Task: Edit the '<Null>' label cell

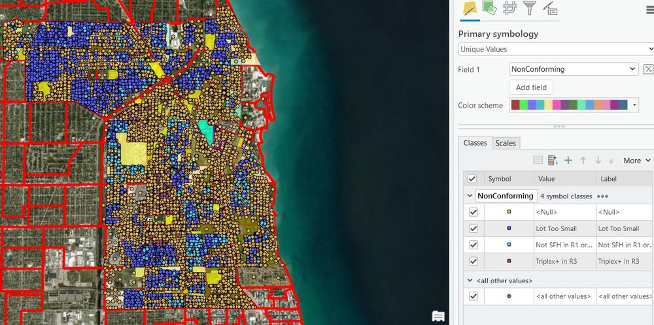Action: coord(625,212)
